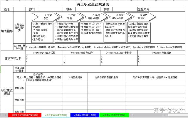Select the text box starting with 兴趣、爱好与特长
This screenshot has height=118, width=188.
(x=42, y=32)
